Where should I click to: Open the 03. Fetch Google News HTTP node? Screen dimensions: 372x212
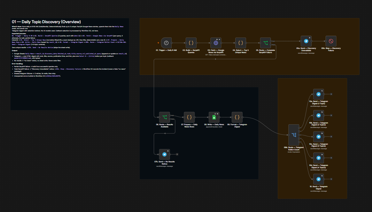(216, 43)
